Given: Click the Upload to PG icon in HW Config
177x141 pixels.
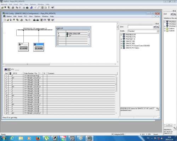Looking at the screenshot, I should pyautogui.click(x=38, y=20).
